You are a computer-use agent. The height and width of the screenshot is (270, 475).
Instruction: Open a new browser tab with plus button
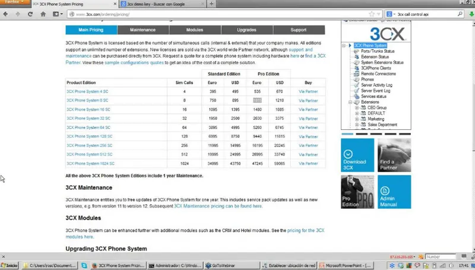click(x=211, y=4)
